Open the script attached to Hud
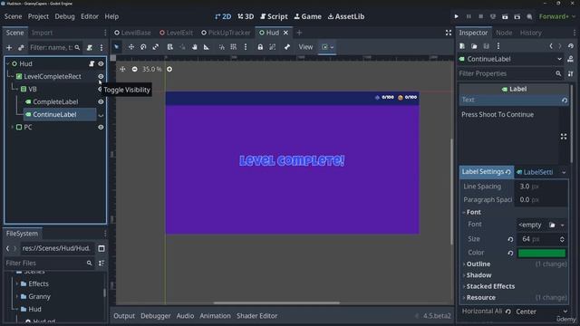The width and height of the screenshot is (580, 326). pos(92,63)
